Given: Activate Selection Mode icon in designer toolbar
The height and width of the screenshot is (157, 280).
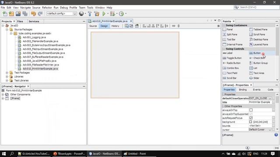Looking at the screenshot, I should (x=126, y=26).
